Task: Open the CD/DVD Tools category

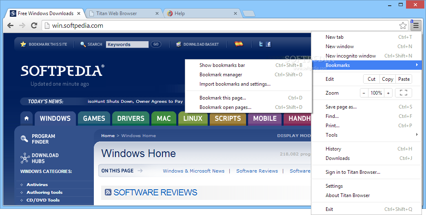Action: pos(43,200)
